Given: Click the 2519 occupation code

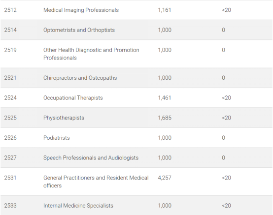Looking at the screenshot, I should click(10, 50).
